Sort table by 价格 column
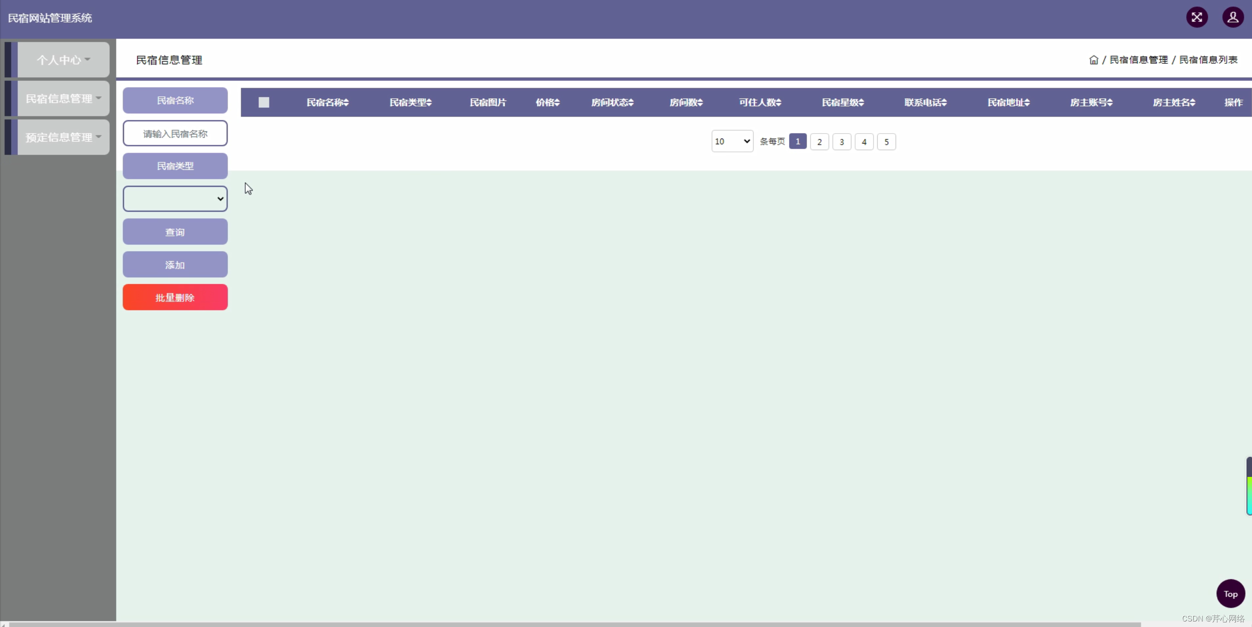The width and height of the screenshot is (1252, 627). pyautogui.click(x=548, y=102)
